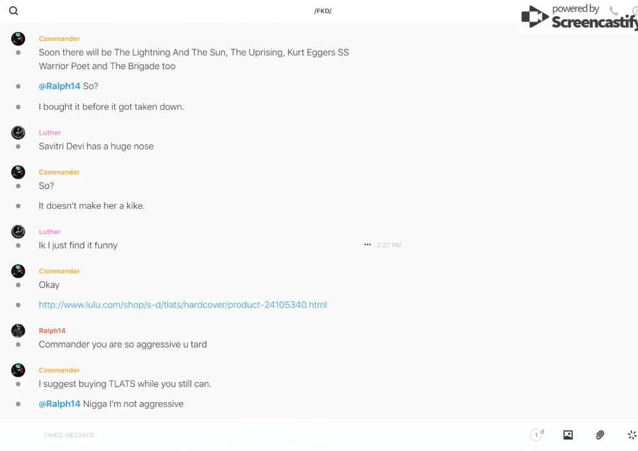
Task: Open the three-dot message options menu
Action: coord(367,245)
